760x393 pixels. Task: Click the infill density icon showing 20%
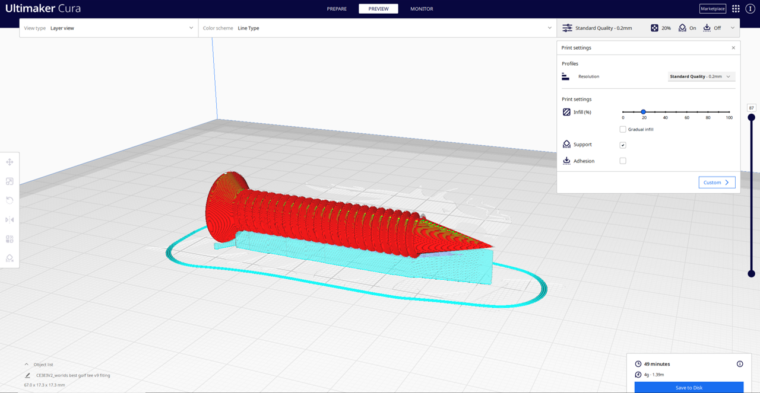(x=655, y=27)
